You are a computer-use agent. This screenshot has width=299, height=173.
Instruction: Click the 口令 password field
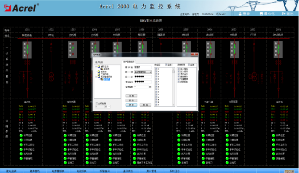tap(143, 76)
